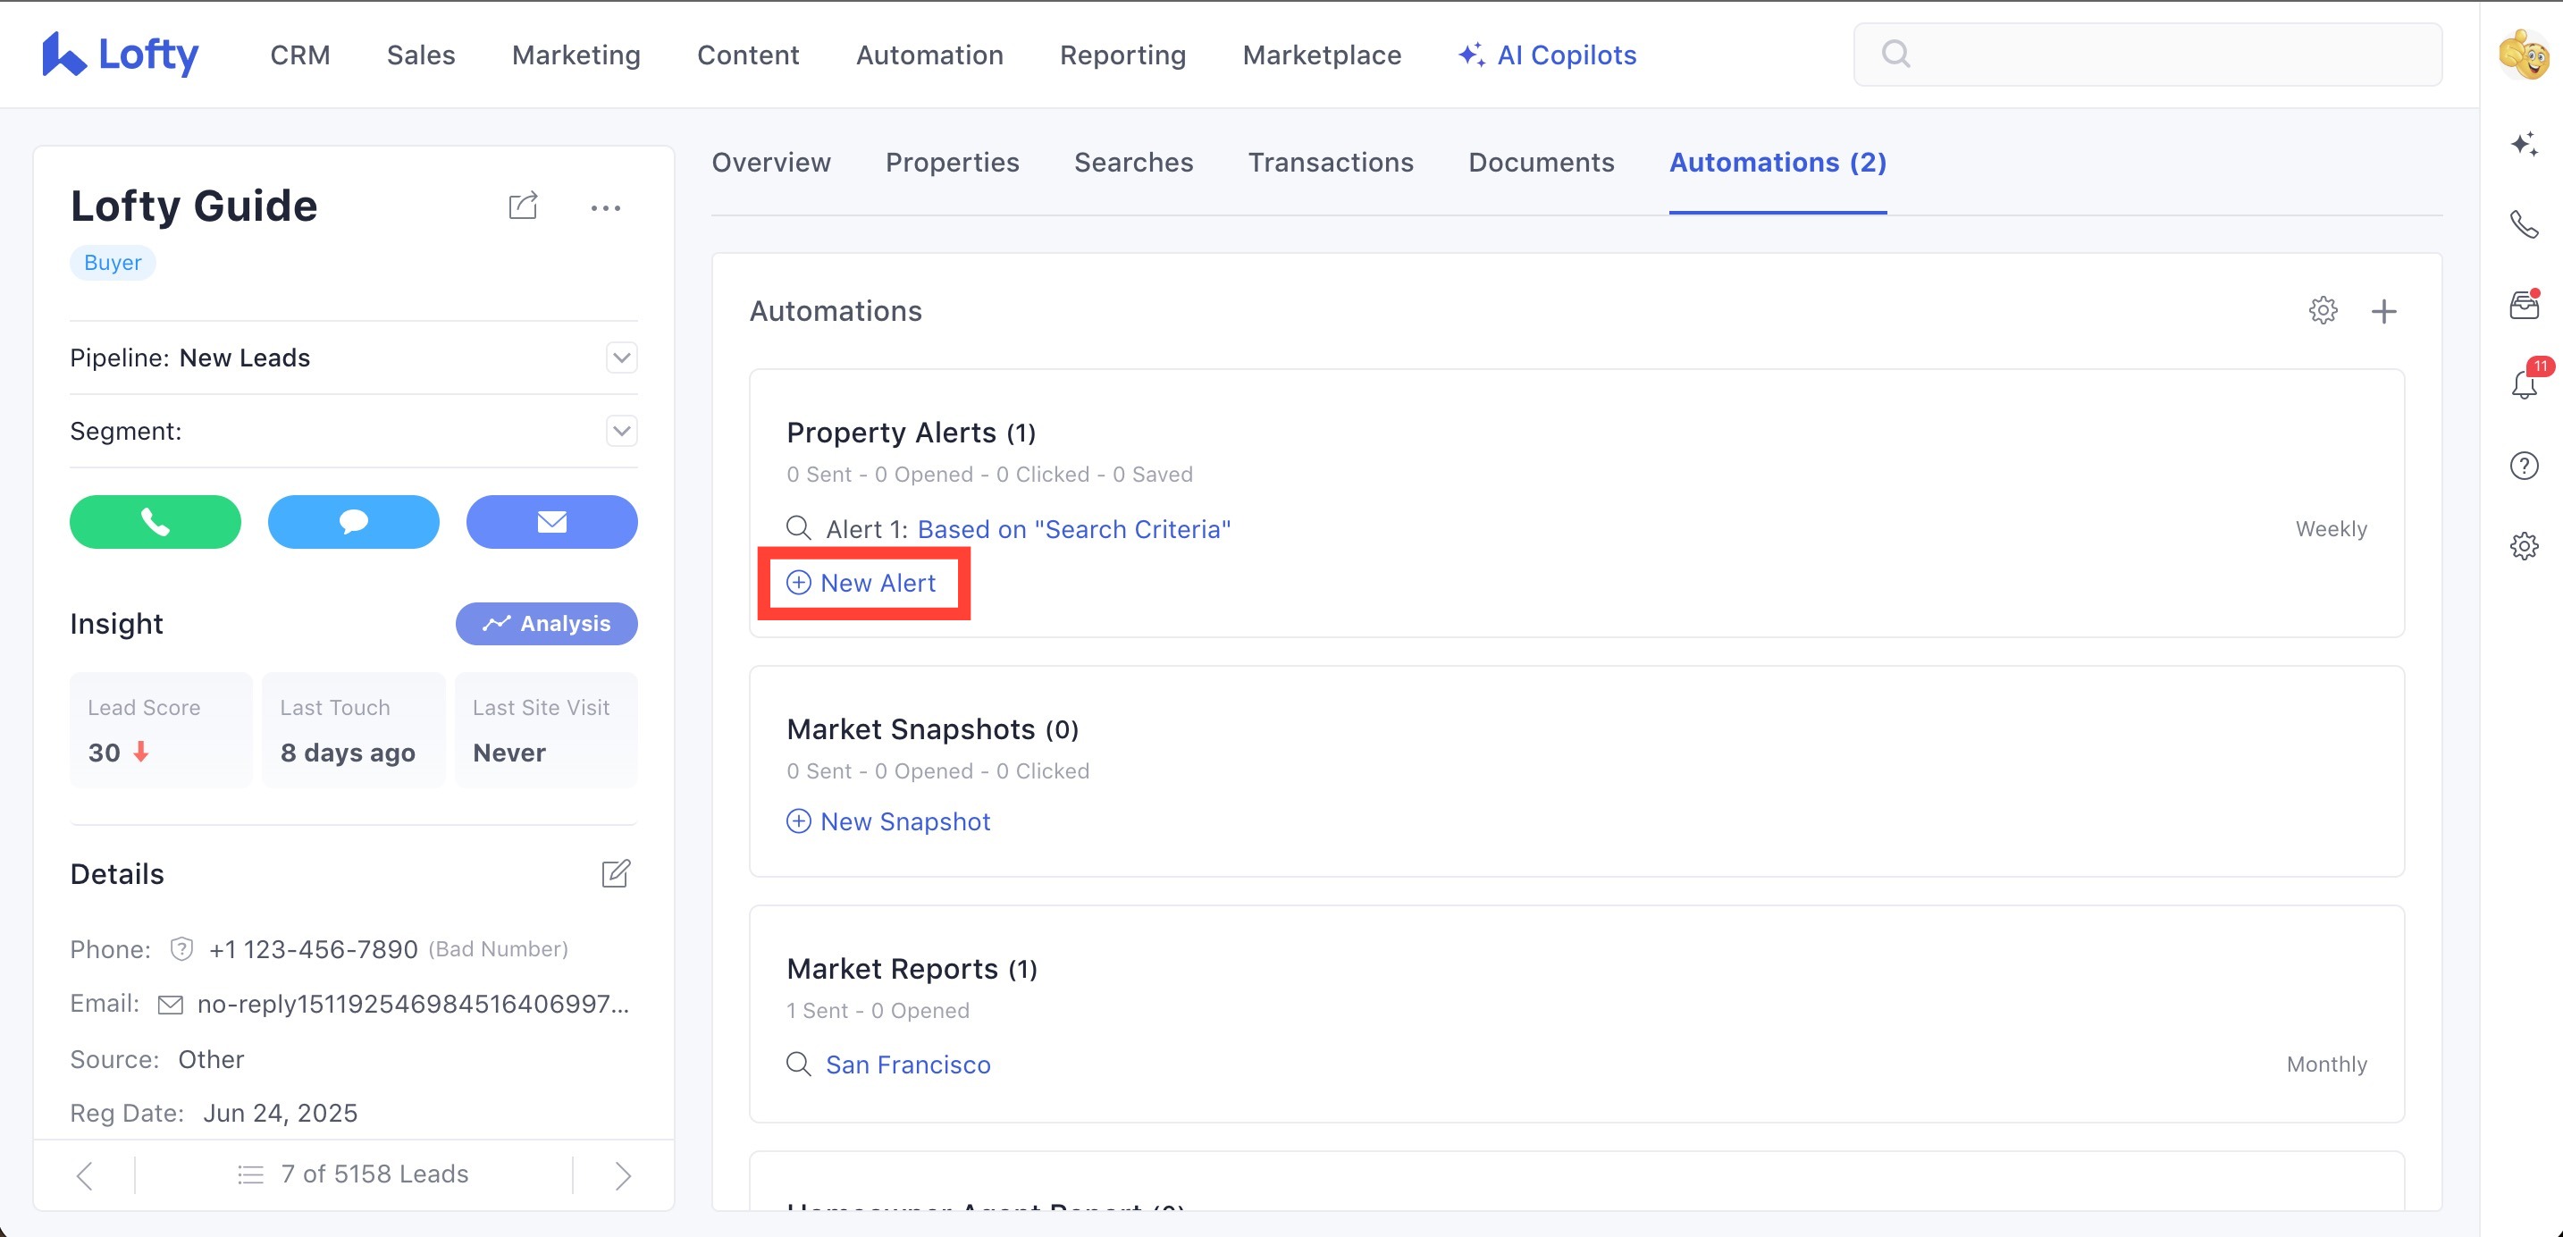Open the Reporting menu
The width and height of the screenshot is (2563, 1237).
pos(1122,55)
